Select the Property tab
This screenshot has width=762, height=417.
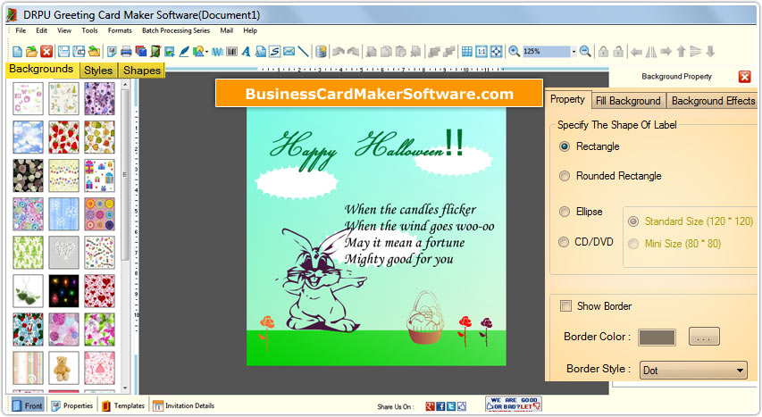[x=567, y=100]
